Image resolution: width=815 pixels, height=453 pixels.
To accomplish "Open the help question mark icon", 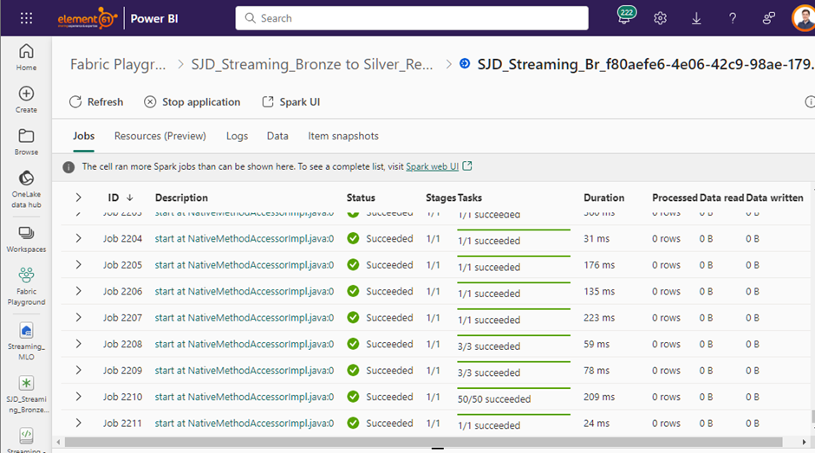I will (733, 18).
